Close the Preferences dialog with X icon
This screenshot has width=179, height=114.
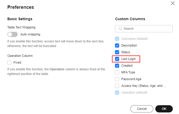point(172,3)
